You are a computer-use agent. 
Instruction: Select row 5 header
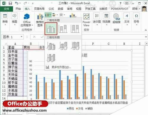point(4,63)
